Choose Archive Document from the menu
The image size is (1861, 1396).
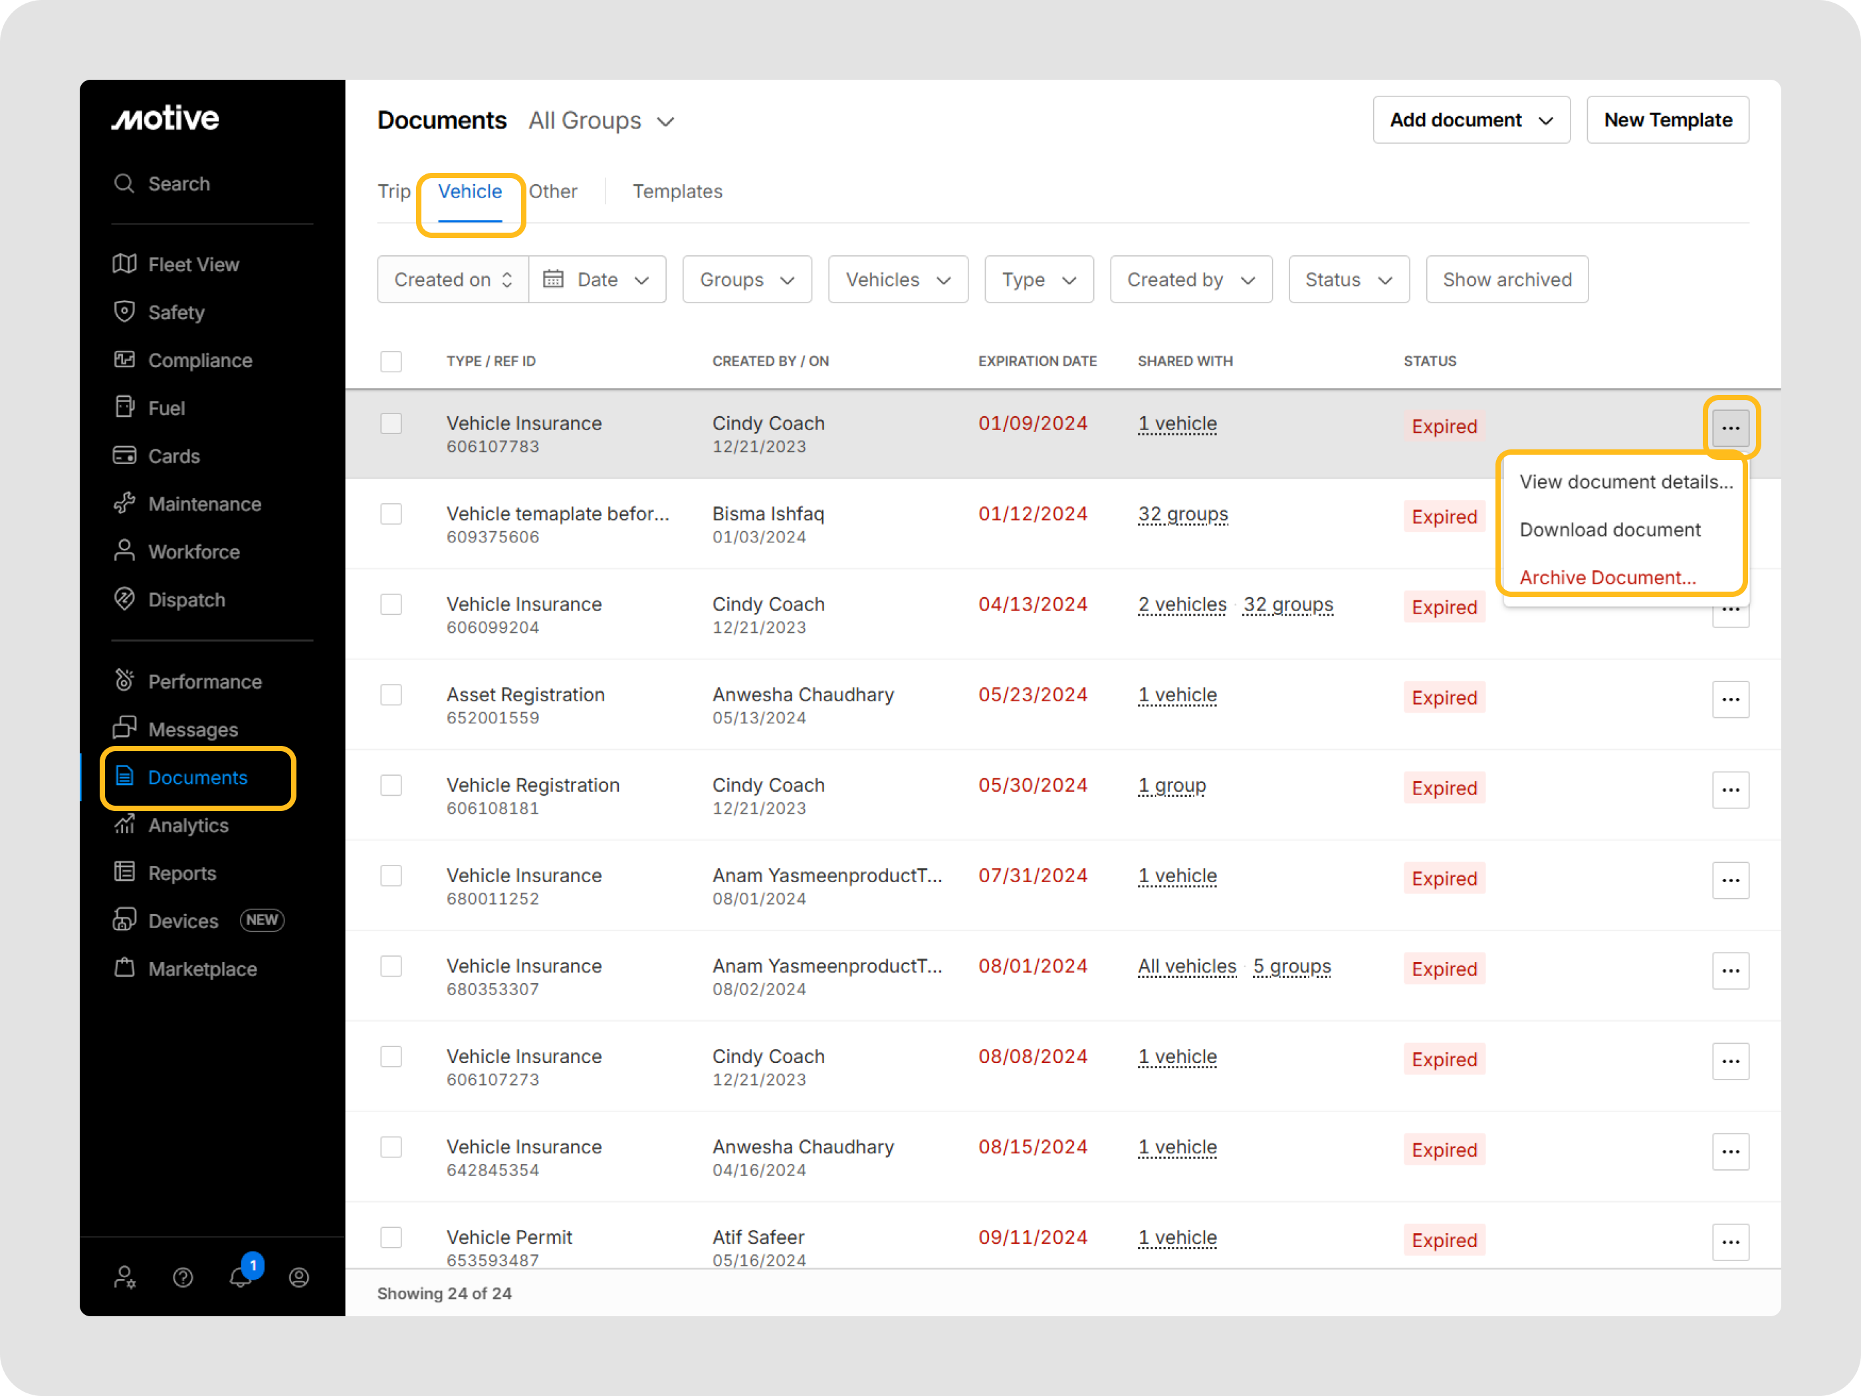coord(1607,577)
